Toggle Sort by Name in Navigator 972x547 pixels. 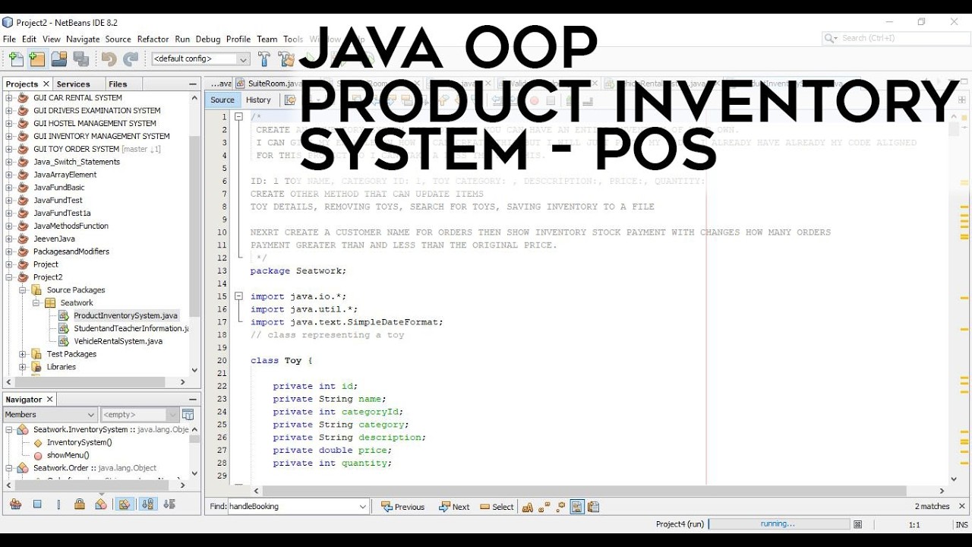pyautogui.click(x=147, y=504)
